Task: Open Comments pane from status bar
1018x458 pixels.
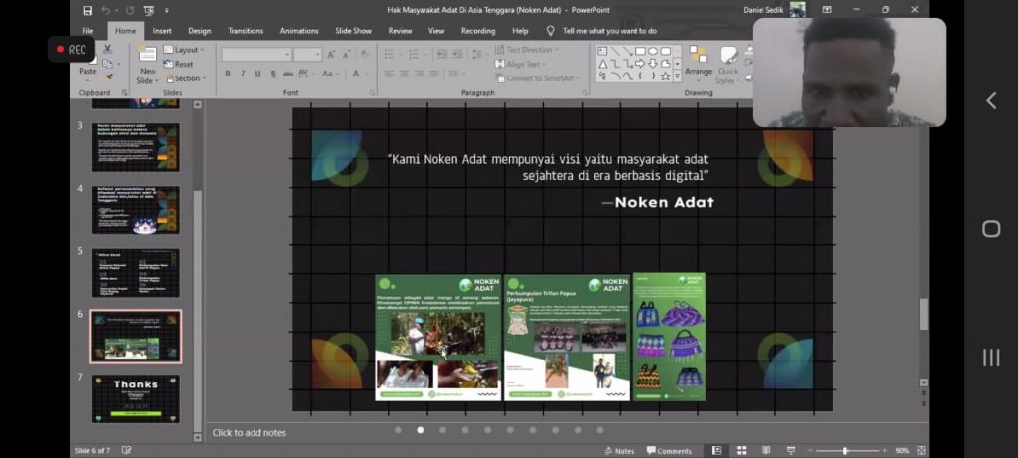Action: pos(669,451)
